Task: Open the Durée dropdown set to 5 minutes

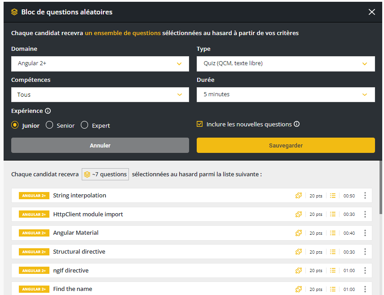Action: click(286, 94)
